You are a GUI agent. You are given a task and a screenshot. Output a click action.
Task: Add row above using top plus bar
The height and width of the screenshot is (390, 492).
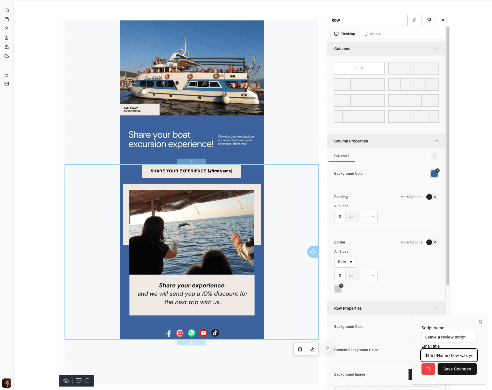(x=192, y=161)
